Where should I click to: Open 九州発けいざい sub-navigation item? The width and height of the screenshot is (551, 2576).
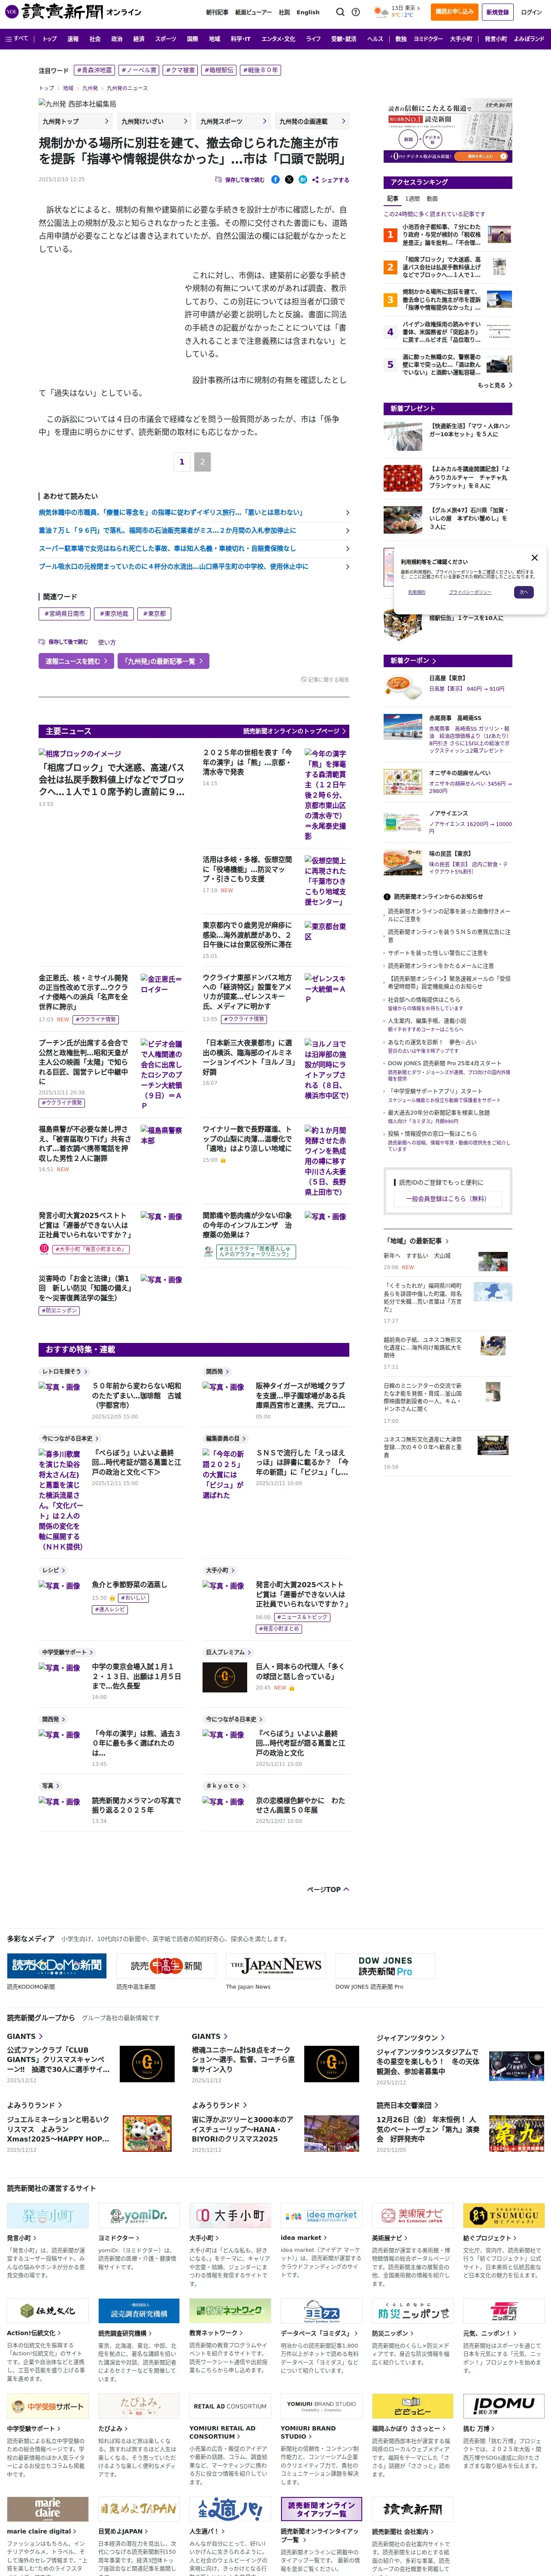155,121
